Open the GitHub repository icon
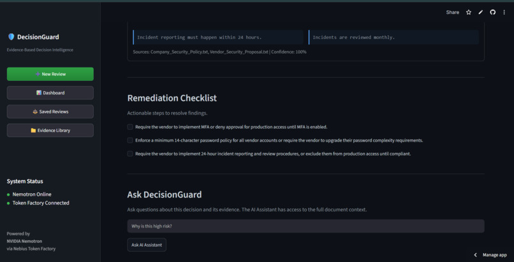Viewport: 514px width, 262px height. pos(492,12)
